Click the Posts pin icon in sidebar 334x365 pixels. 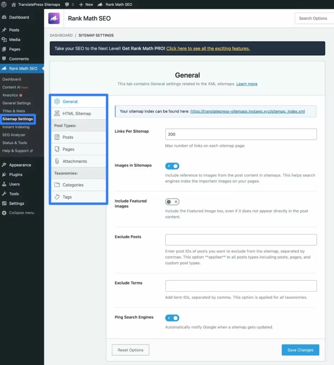pos(4,30)
